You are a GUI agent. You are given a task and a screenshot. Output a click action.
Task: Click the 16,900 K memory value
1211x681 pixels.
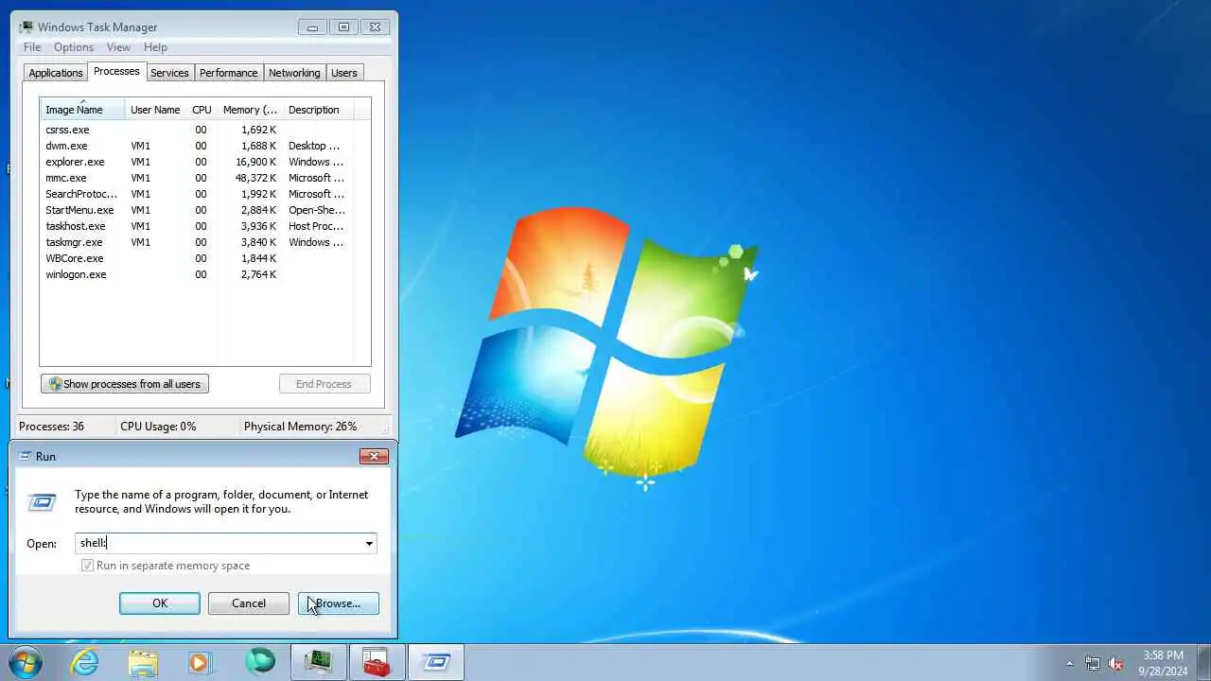click(255, 162)
